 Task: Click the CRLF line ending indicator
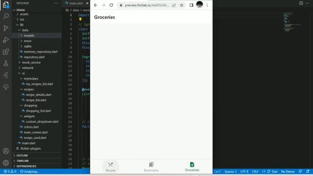(255, 172)
